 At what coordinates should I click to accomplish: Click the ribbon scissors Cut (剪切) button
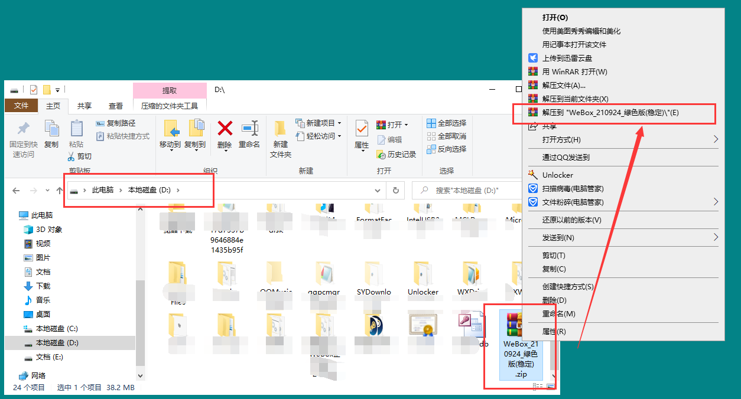pos(79,156)
